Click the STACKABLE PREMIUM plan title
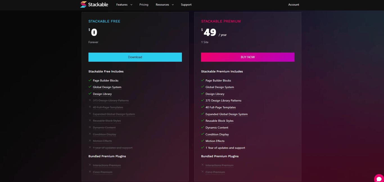This screenshot has width=384, height=182. [221, 21]
